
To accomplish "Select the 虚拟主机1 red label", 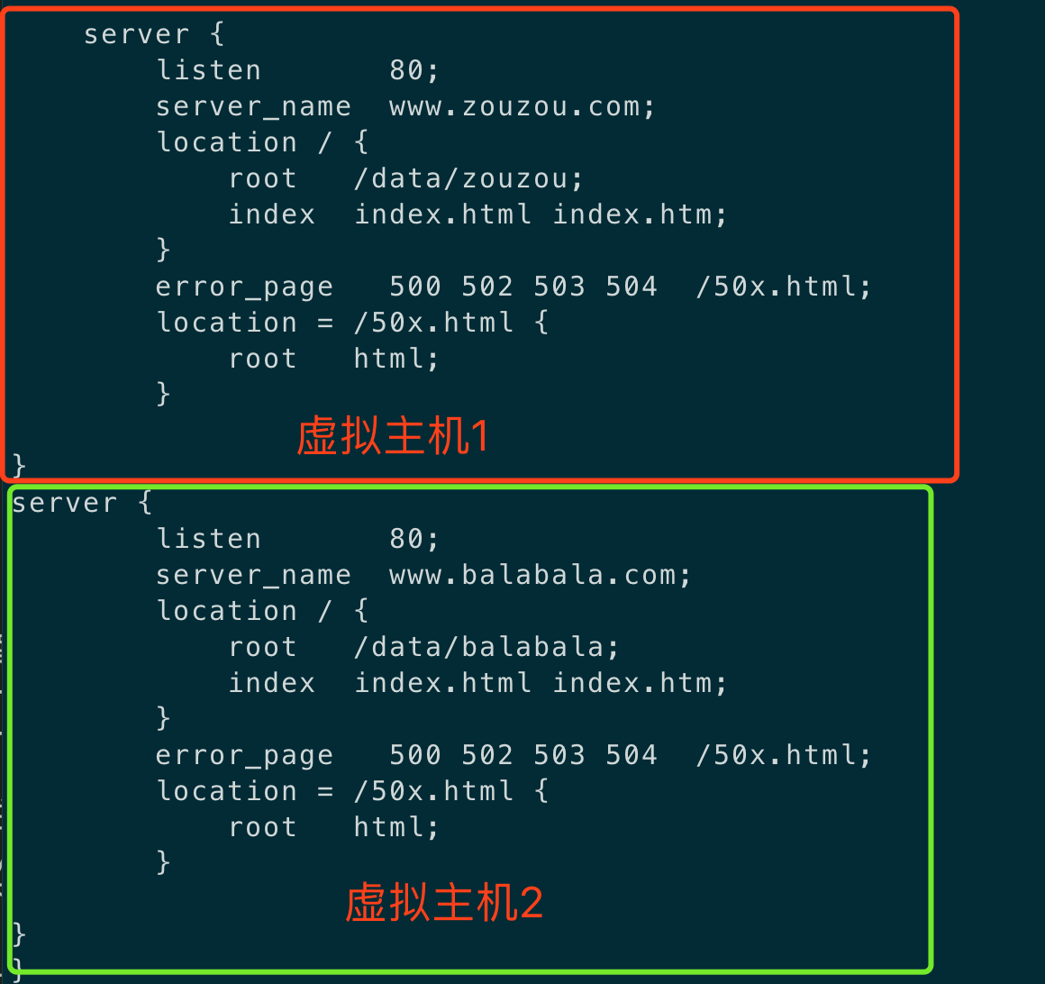I will (393, 437).
